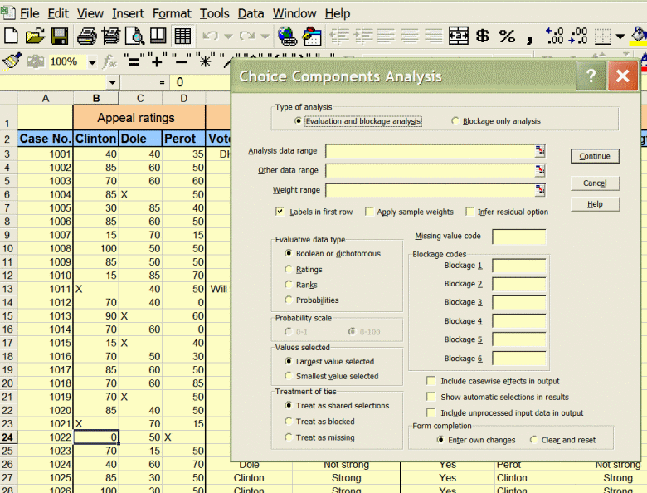647x493 pixels.
Task: Click the Undo arrow icon
Action: click(211, 36)
